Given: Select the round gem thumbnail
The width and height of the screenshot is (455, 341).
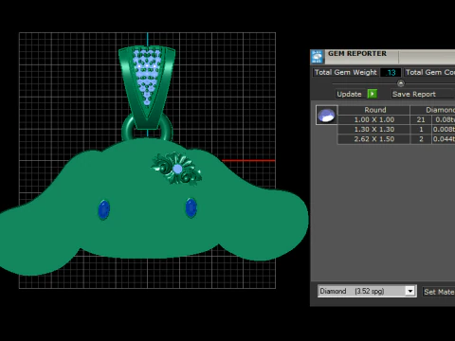Looking at the screenshot, I should tap(327, 115).
